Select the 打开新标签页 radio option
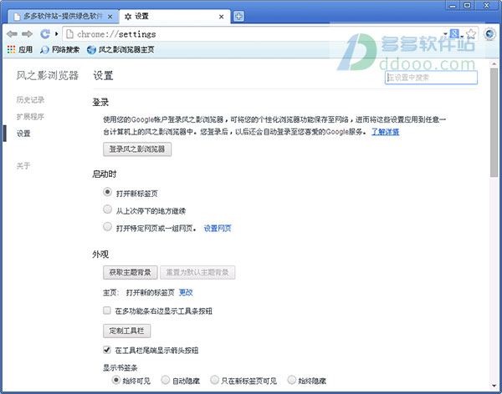This screenshot has height=394, width=502. (x=108, y=192)
